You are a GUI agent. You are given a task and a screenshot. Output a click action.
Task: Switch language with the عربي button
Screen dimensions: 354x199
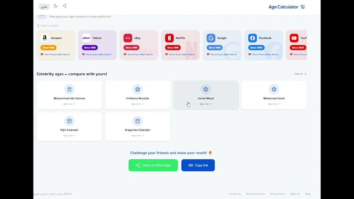[x=44, y=7]
